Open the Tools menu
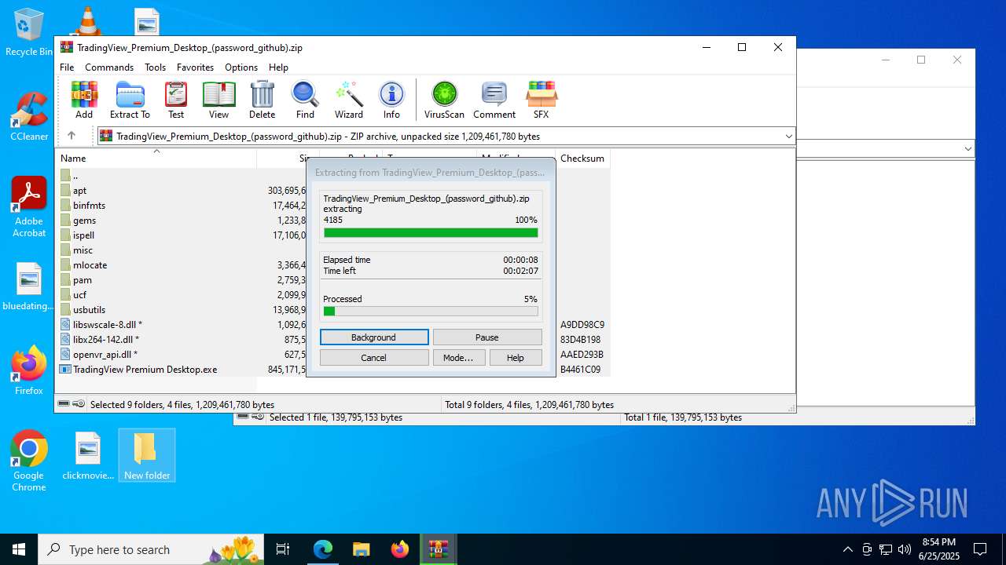The width and height of the screenshot is (1006, 565). [155, 67]
